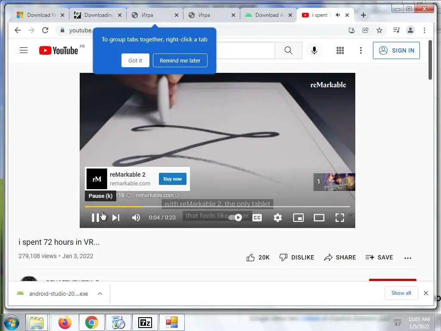
Task: Save the video to playlist
Action: coord(379,257)
